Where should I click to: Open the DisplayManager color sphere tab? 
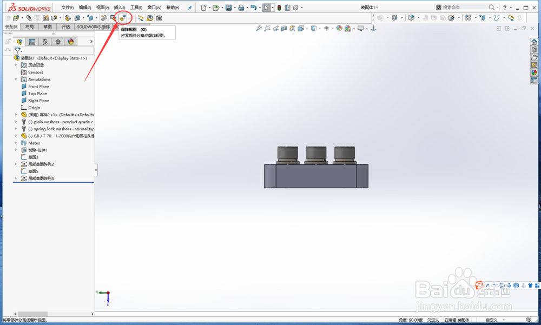(71, 42)
